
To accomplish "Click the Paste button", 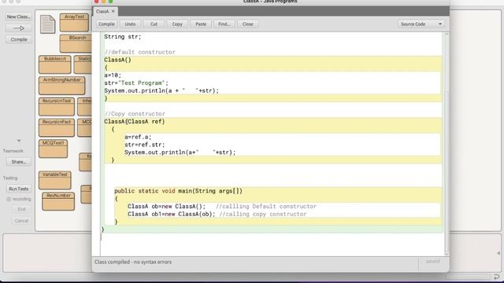I will (x=201, y=24).
